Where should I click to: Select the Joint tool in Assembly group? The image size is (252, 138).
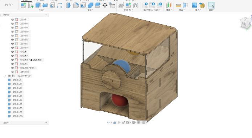pyautogui.click(x=121, y=5)
